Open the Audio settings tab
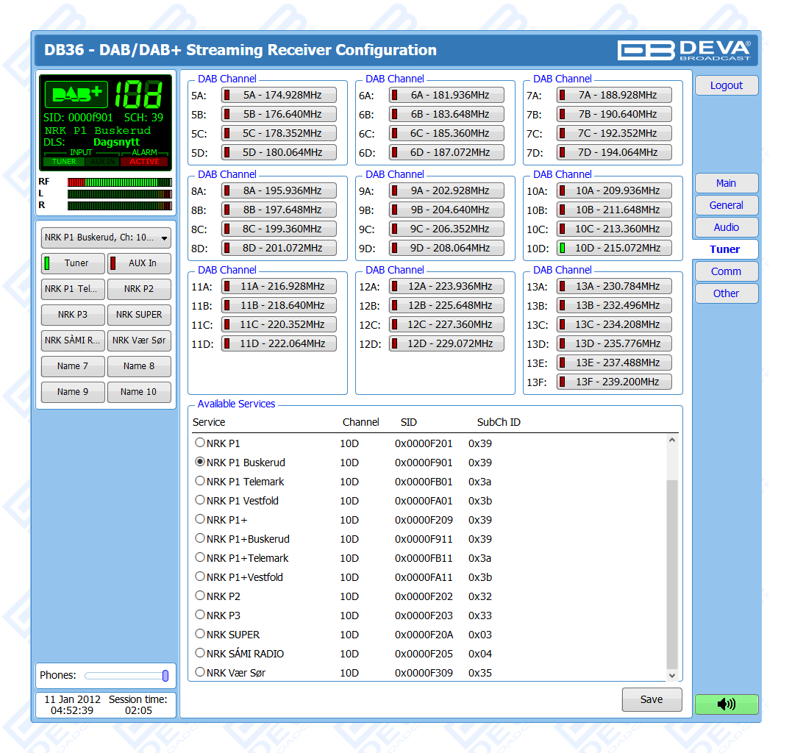This screenshot has height=753, width=792. pos(726,227)
